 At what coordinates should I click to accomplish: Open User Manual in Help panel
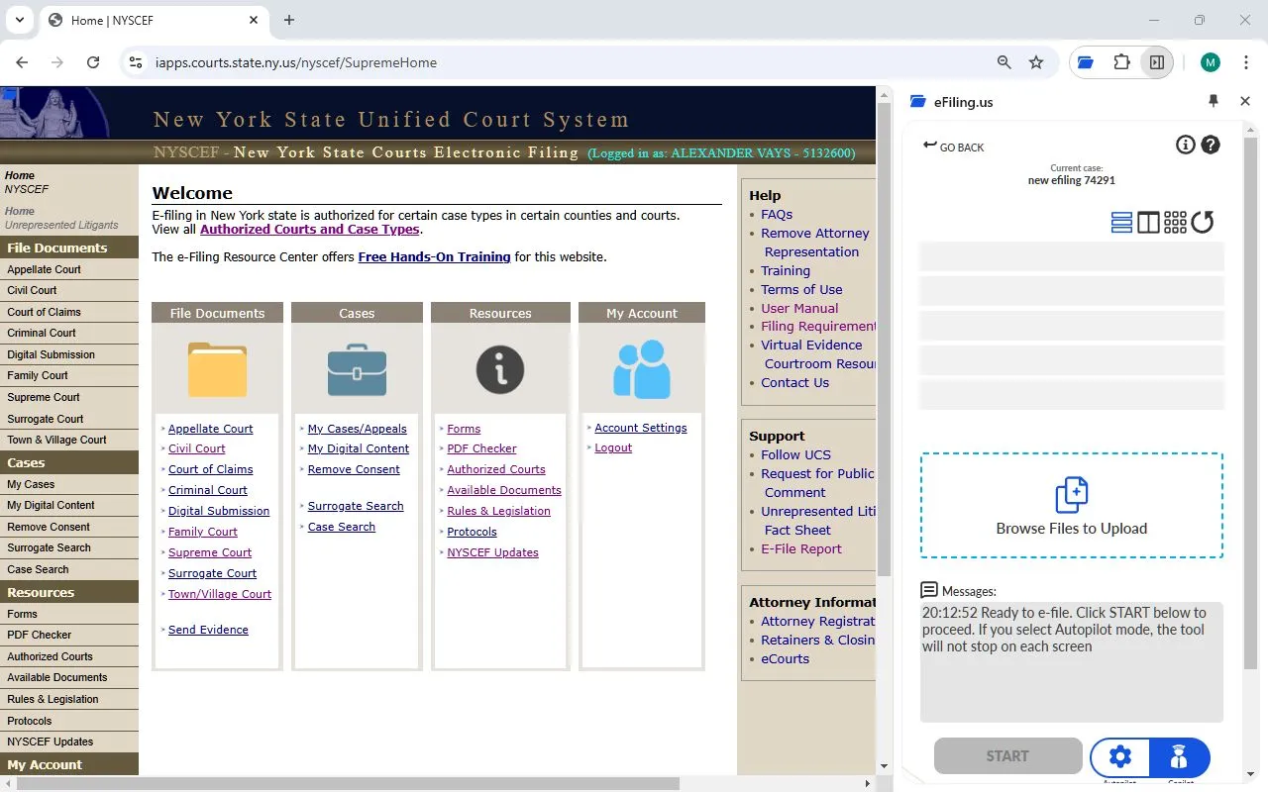click(x=799, y=308)
